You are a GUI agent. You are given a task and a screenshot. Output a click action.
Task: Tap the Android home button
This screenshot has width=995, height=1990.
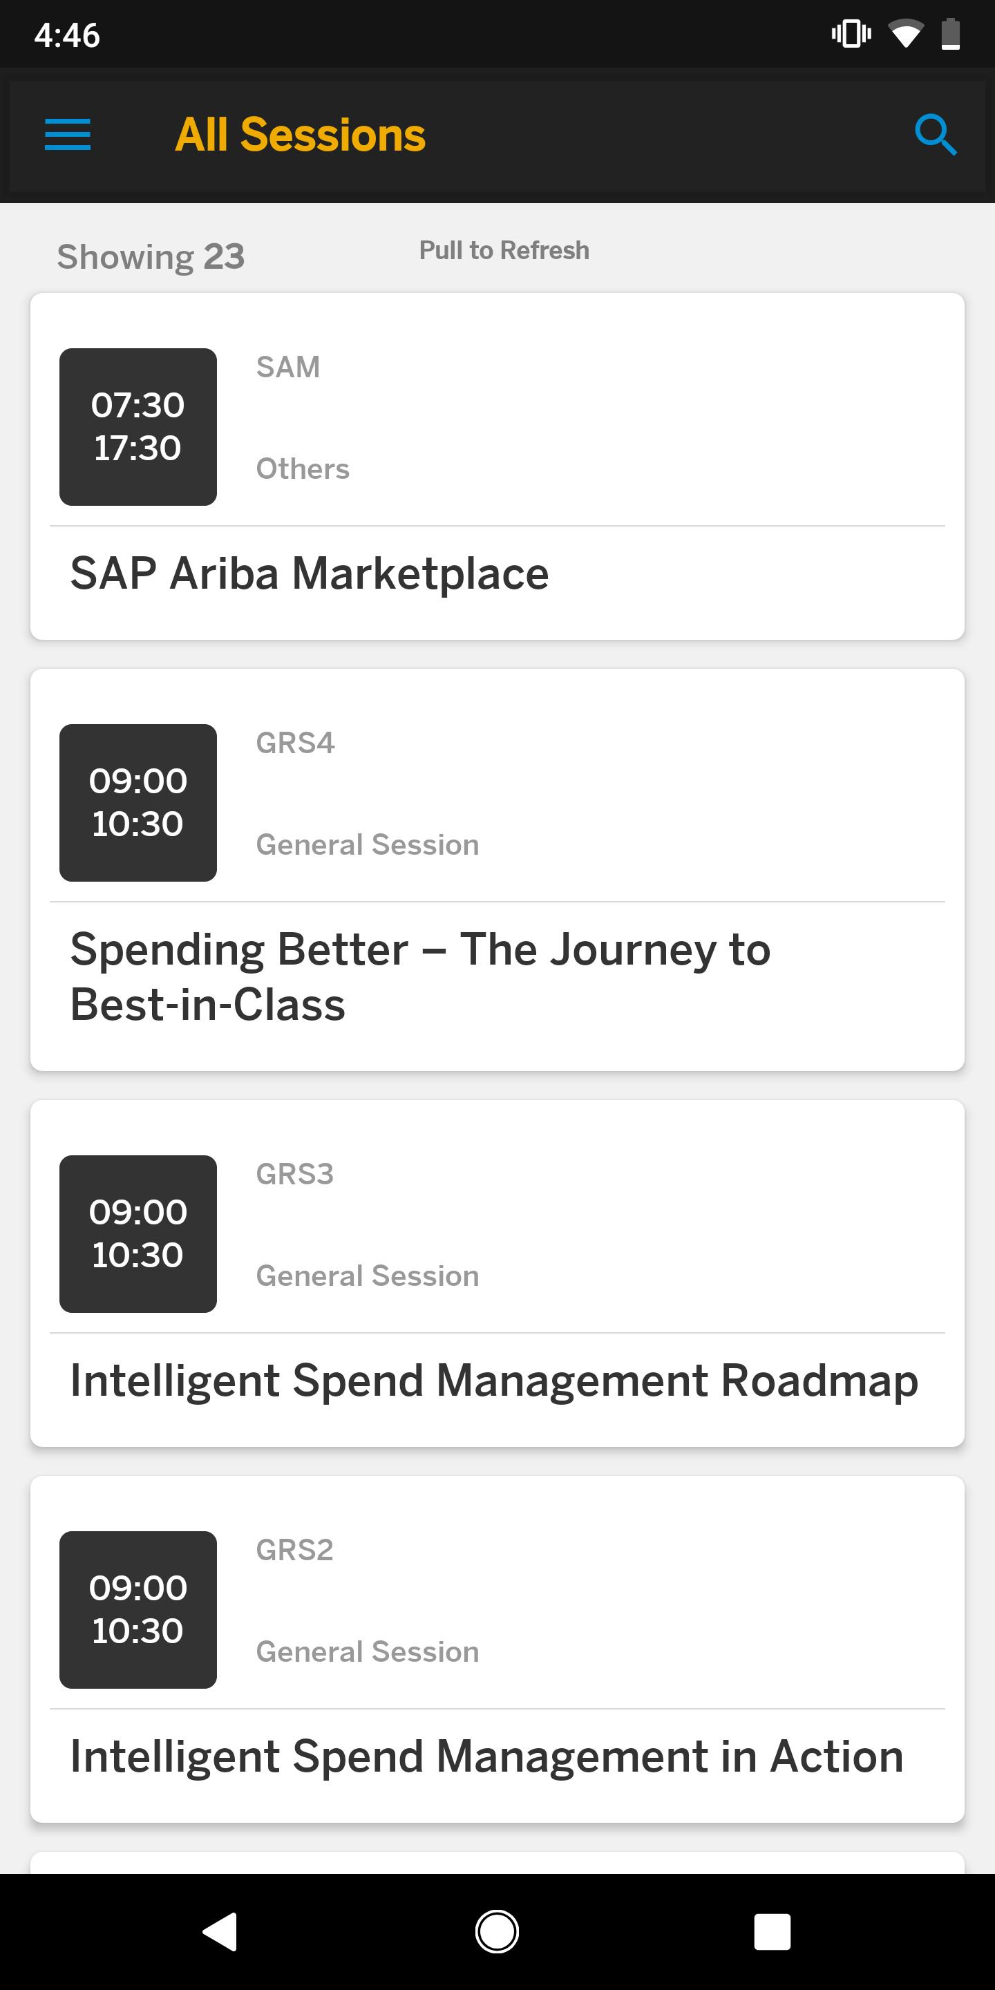[x=497, y=1932]
